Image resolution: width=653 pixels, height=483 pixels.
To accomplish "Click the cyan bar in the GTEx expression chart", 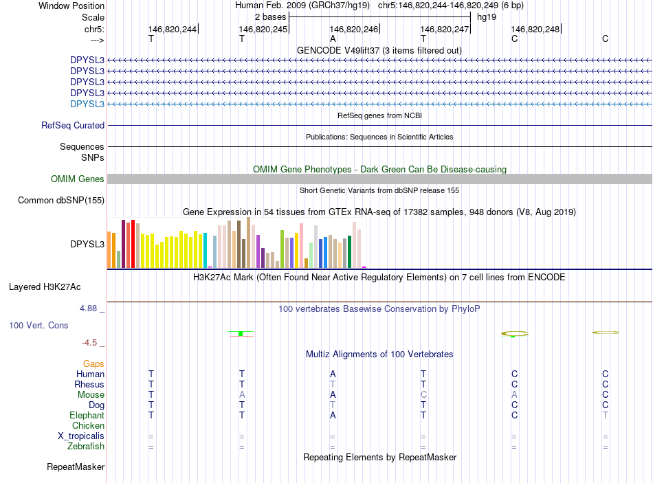I will 205,251.
